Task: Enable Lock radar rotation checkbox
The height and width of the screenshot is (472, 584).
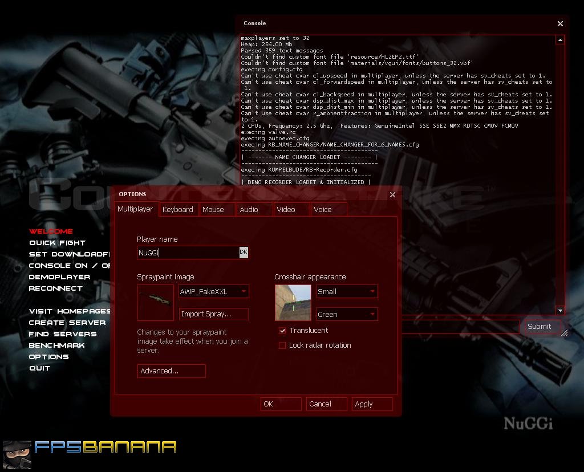Action: [x=282, y=345]
